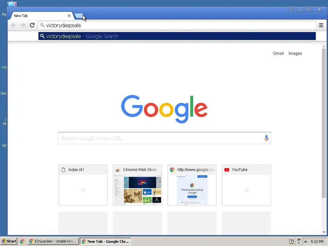This screenshot has height=246, width=328.
Task: Click the 5:22 PM clock
Action: (317, 242)
